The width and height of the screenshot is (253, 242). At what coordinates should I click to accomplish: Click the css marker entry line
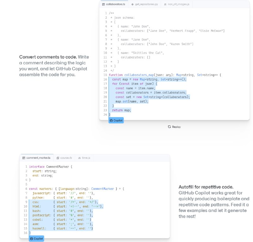65,202
